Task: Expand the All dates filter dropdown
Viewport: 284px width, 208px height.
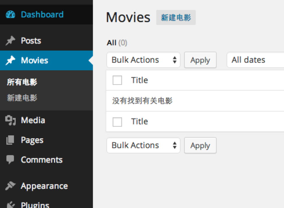Action: [255, 60]
